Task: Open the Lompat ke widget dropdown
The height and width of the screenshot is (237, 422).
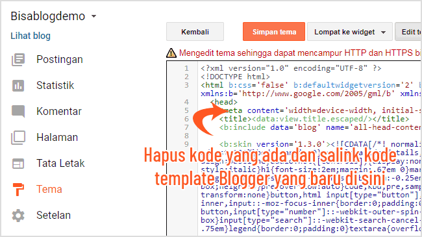Action: (x=349, y=32)
